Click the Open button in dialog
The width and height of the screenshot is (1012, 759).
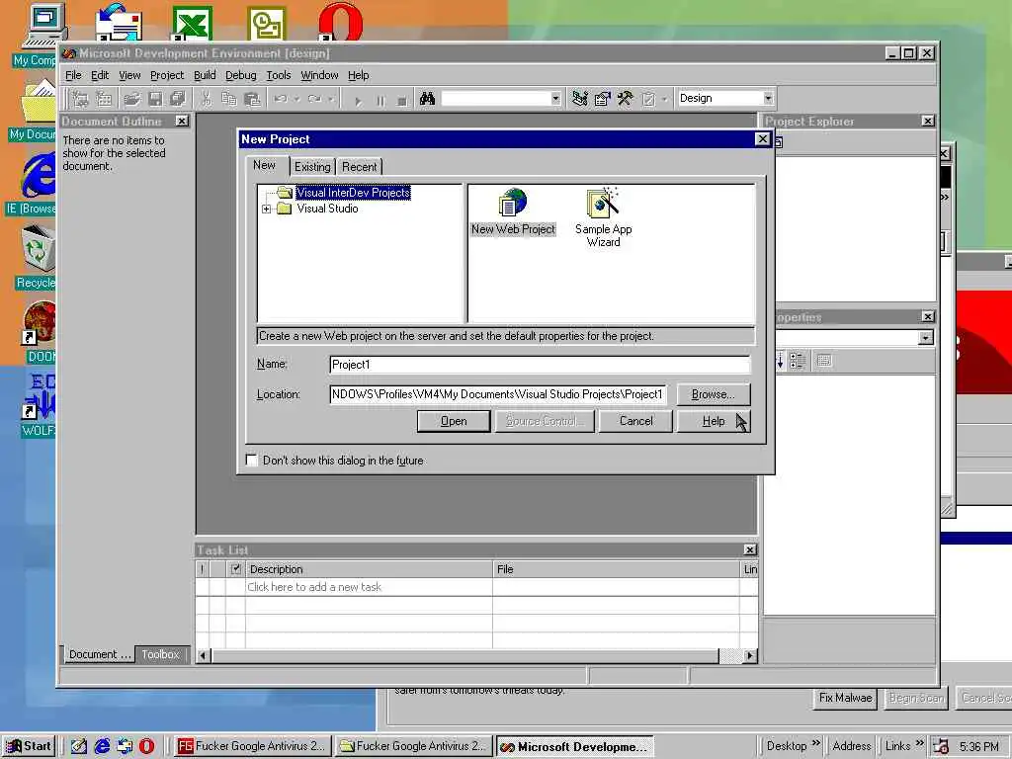[x=453, y=421]
